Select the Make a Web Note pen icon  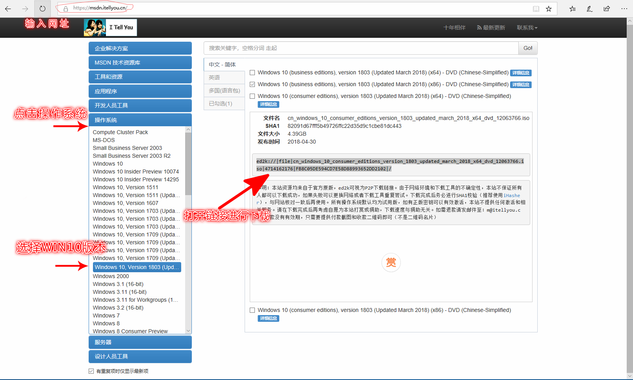tap(590, 8)
